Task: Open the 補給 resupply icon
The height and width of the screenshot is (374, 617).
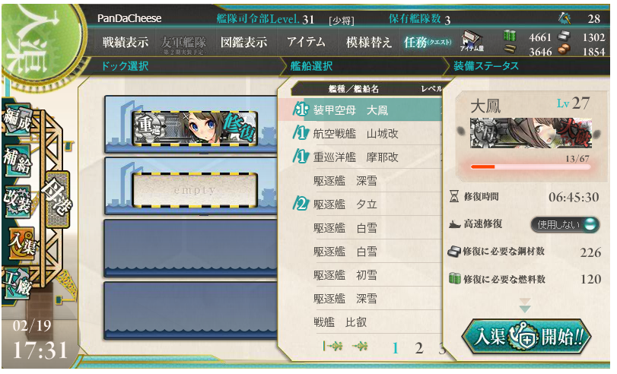Action: tap(17, 161)
